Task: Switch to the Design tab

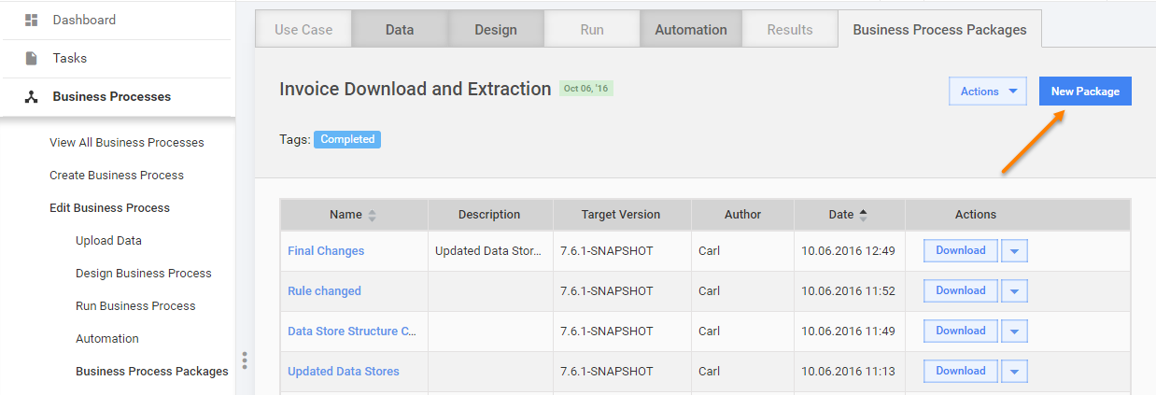Action: (496, 30)
